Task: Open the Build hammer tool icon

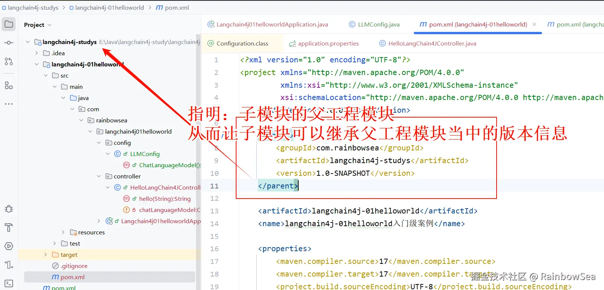Action: (x=9, y=227)
